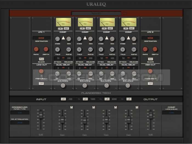Image resolution: width=192 pixels, height=144 pixels.
Task: Click the 1000 Hz crossover frequency field
Action: [x=93, y=99]
